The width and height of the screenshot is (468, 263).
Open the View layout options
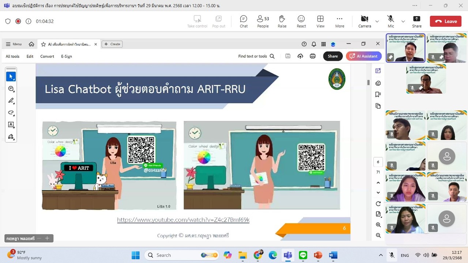pos(320,21)
